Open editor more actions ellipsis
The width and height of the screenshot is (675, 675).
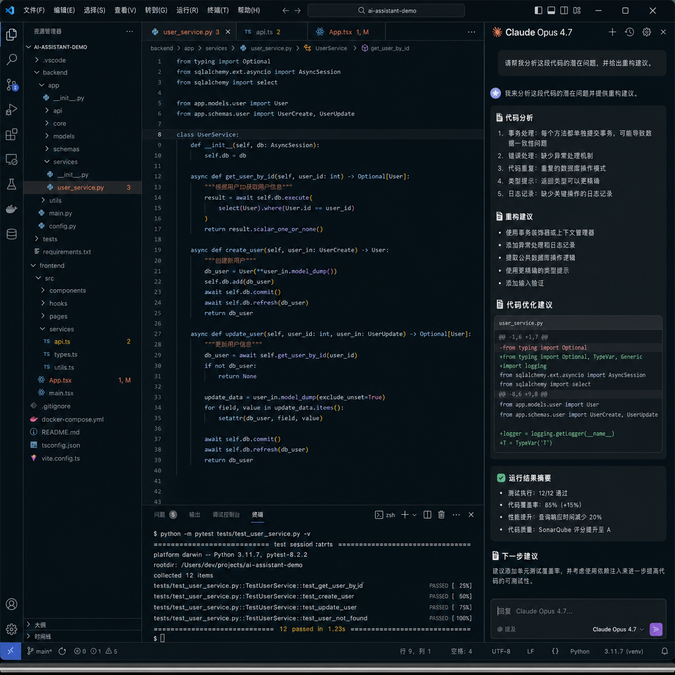coord(471,32)
